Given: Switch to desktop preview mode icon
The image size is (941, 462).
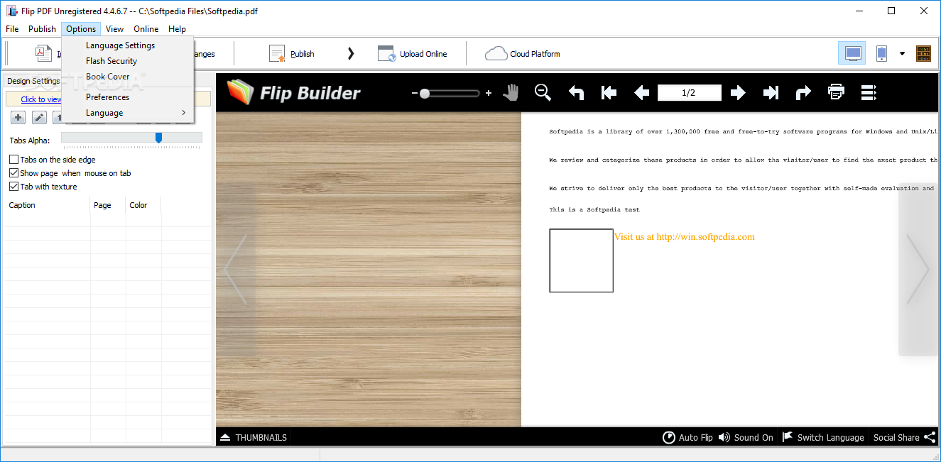Looking at the screenshot, I should pos(852,53).
